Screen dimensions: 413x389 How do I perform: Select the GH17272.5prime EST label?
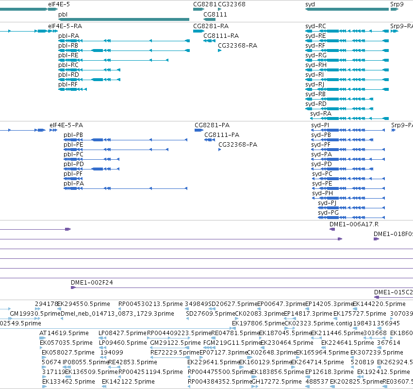(x=277, y=381)
